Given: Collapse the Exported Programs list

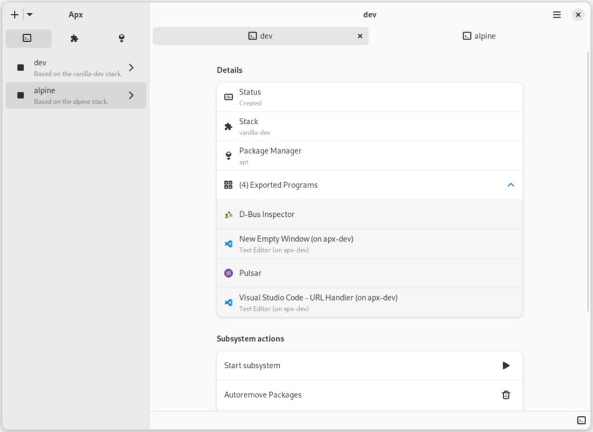Looking at the screenshot, I should [x=510, y=185].
